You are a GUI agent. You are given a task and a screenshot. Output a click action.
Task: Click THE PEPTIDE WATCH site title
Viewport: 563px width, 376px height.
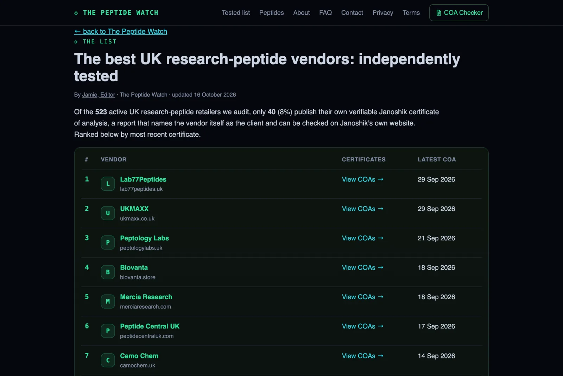121,13
